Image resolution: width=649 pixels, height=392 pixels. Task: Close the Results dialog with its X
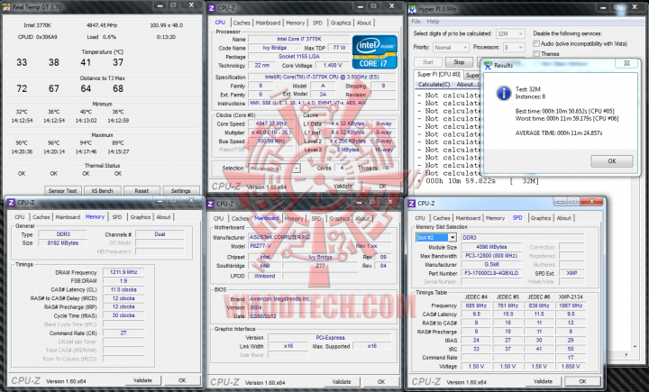coord(626,63)
